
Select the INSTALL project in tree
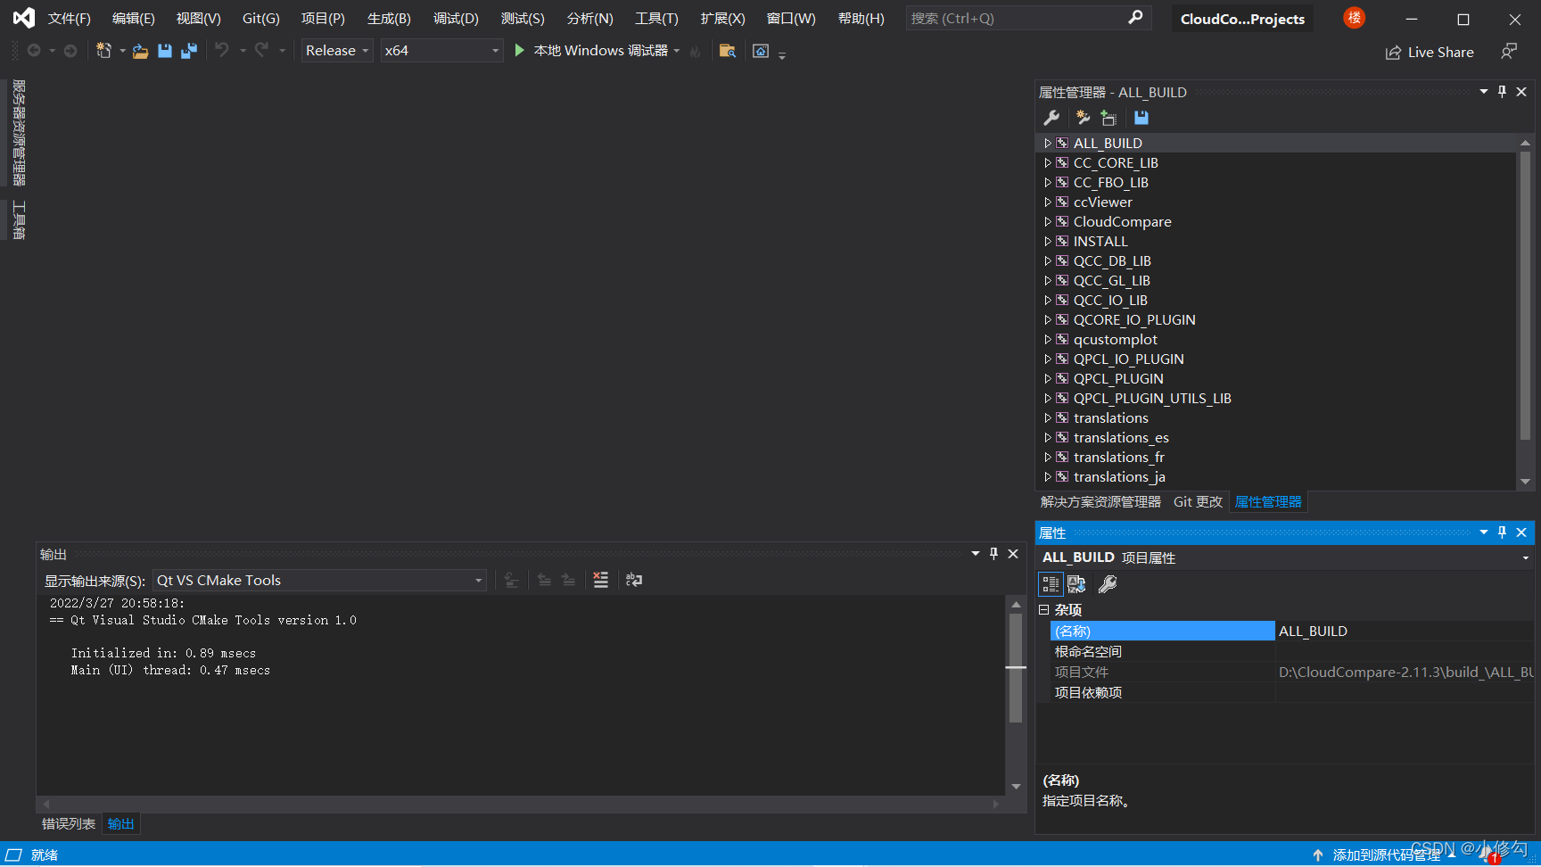coord(1100,241)
